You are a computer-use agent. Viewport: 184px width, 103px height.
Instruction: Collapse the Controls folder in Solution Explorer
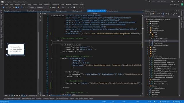148,32
